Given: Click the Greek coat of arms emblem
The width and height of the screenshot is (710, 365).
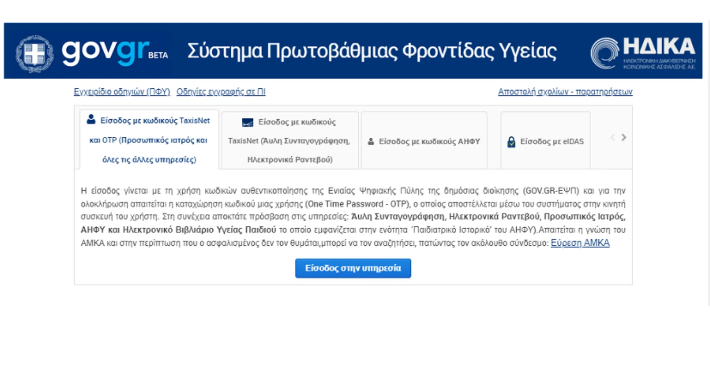Looking at the screenshot, I should (35, 54).
